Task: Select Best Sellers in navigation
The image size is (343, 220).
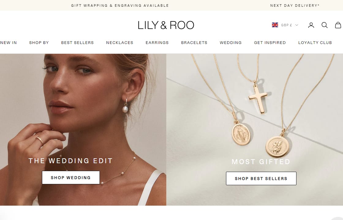Action: 77,42
